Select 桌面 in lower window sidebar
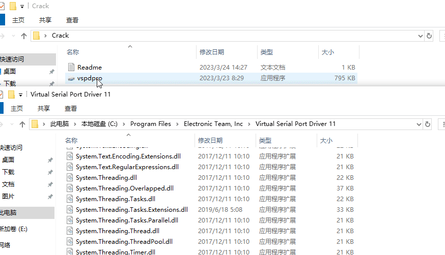Image resolution: width=445 pixels, height=255 pixels. click(x=8, y=160)
